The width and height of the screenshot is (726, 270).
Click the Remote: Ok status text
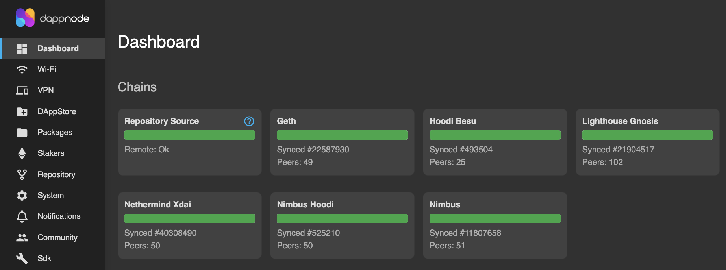click(146, 150)
